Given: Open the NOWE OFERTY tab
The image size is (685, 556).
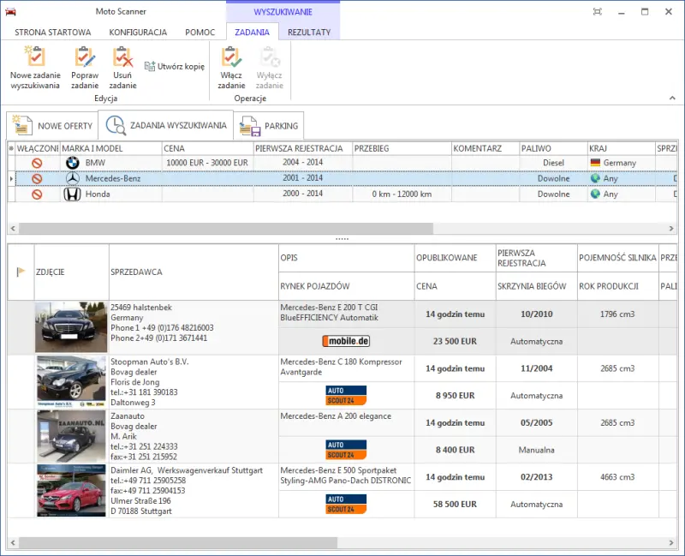Looking at the screenshot, I should coord(52,126).
